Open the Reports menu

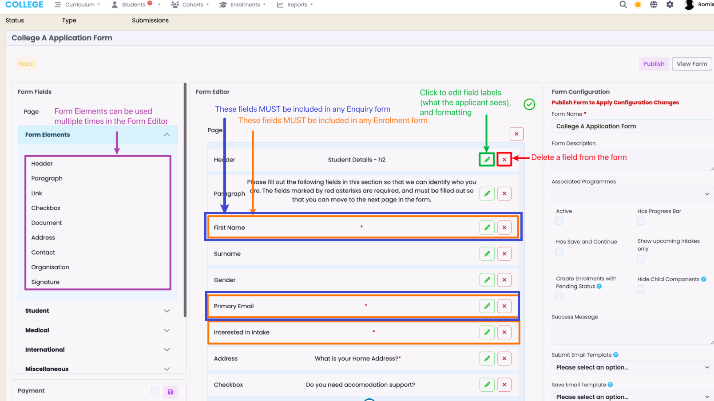click(x=295, y=4)
